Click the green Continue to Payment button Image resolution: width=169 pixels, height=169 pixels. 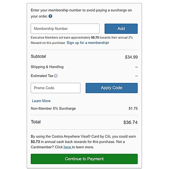coord(84,159)
